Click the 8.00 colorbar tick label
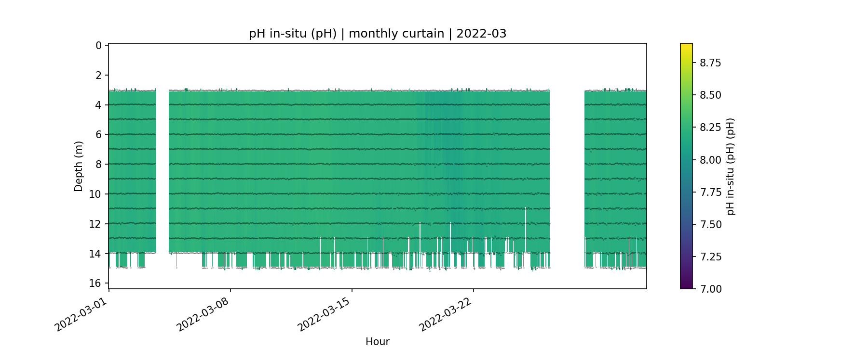Screen dimensions: 868x361 tap(710, 160)
